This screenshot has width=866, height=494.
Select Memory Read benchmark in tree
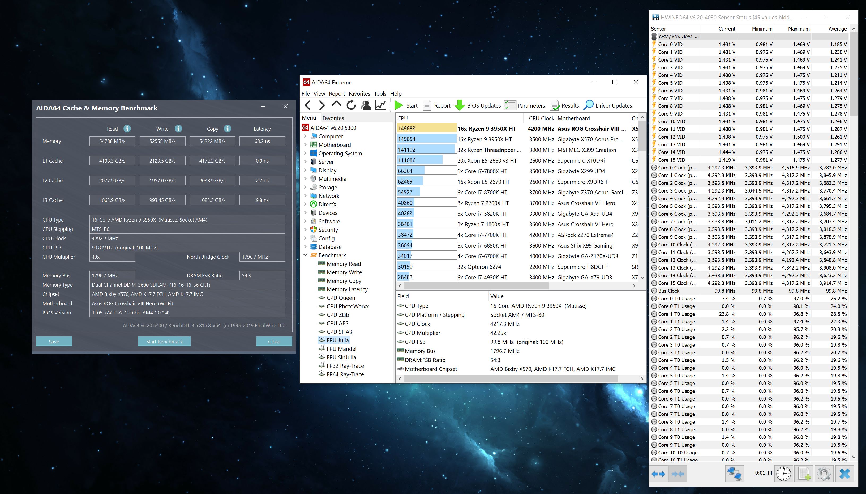[x=344, y=264]
